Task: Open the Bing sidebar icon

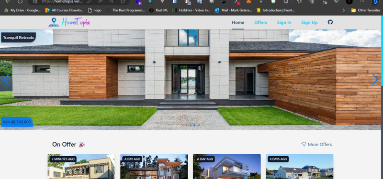Action: [x=375, y=2]
